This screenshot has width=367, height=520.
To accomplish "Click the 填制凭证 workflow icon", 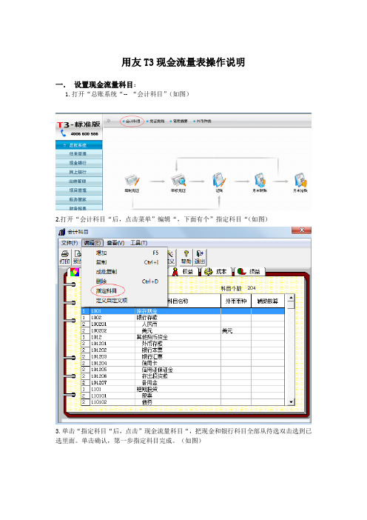I will pos(132,181).
